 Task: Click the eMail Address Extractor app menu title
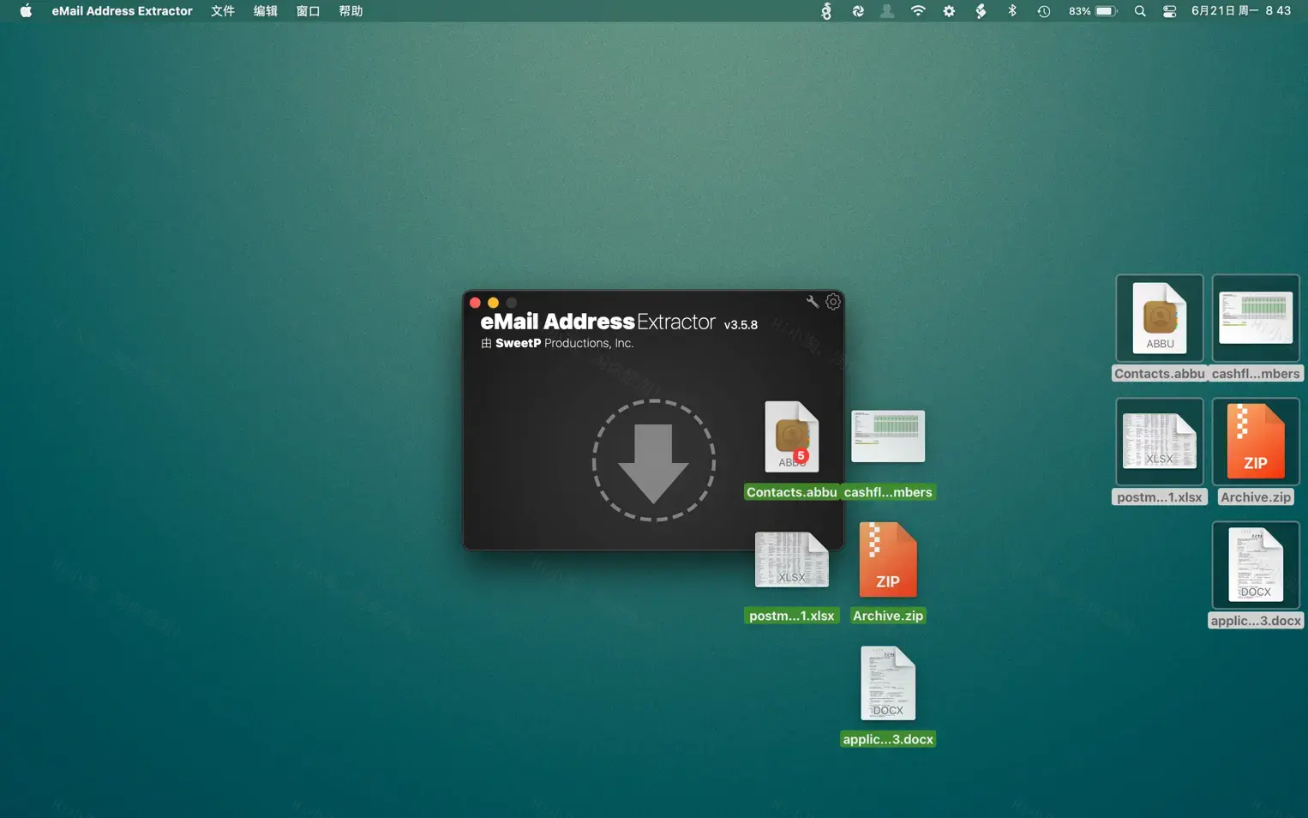tap(122, 11)
